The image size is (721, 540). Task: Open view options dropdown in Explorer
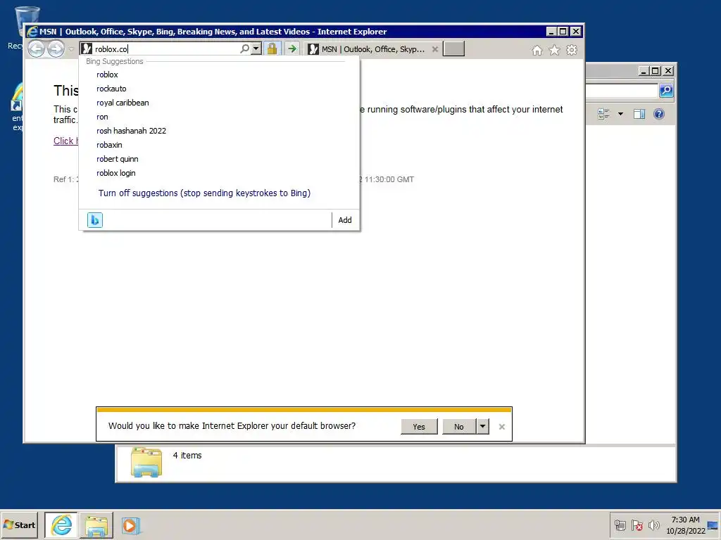point(620,114)
